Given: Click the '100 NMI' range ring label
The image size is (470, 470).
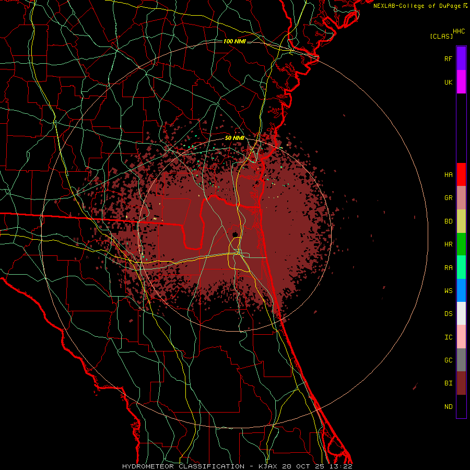Looking at the screenshot, I should [x=234, y=41].
